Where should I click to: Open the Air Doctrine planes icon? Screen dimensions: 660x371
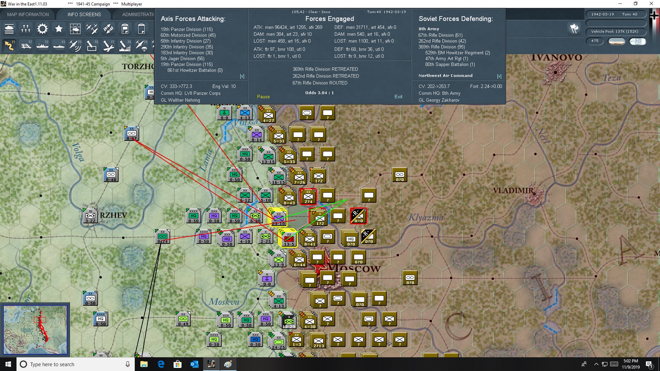click(92, 29)
